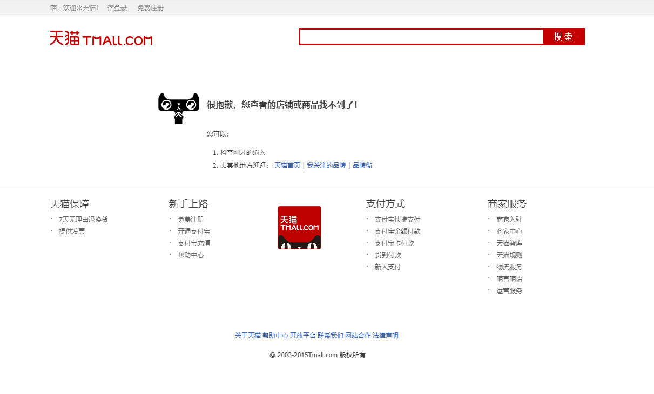Open the 请登录 login link
The image size is (654, 394).
coord(117,8)
